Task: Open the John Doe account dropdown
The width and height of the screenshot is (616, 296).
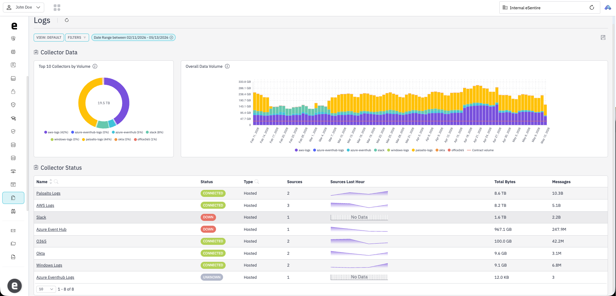Action: [x=23, y=7]
